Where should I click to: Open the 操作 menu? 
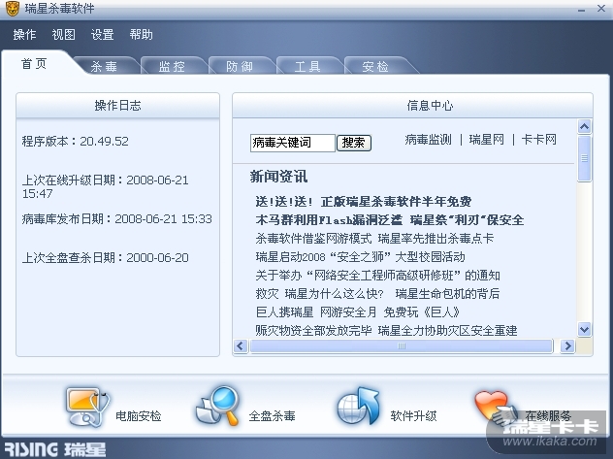click(24, 34)
